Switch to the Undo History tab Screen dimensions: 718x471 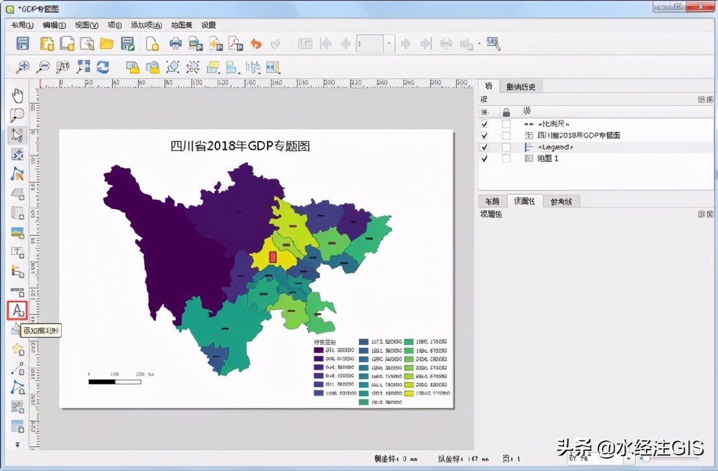pos(521,86)
